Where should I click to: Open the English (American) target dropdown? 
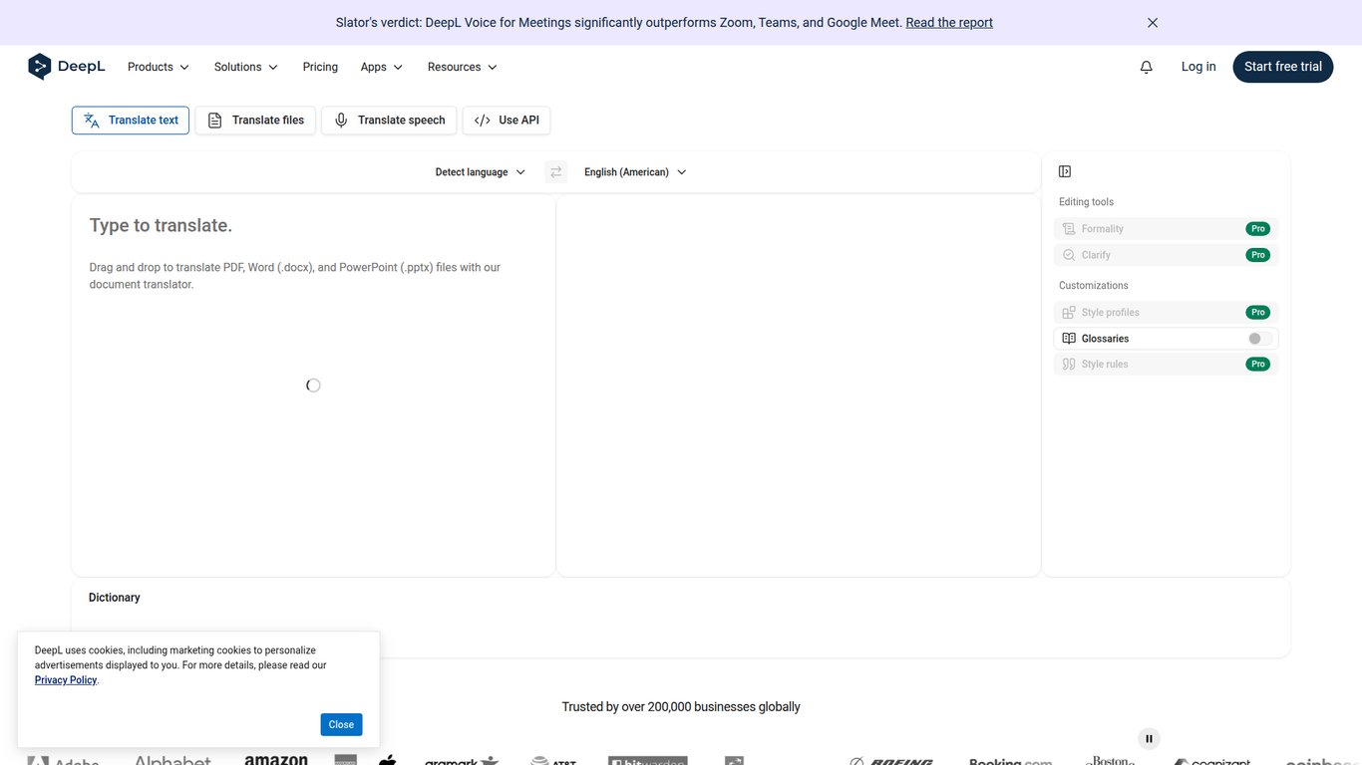635,172
